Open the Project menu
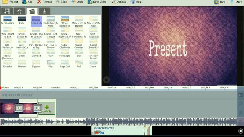This screenshot has height=137, width=244. coord(10,2)
